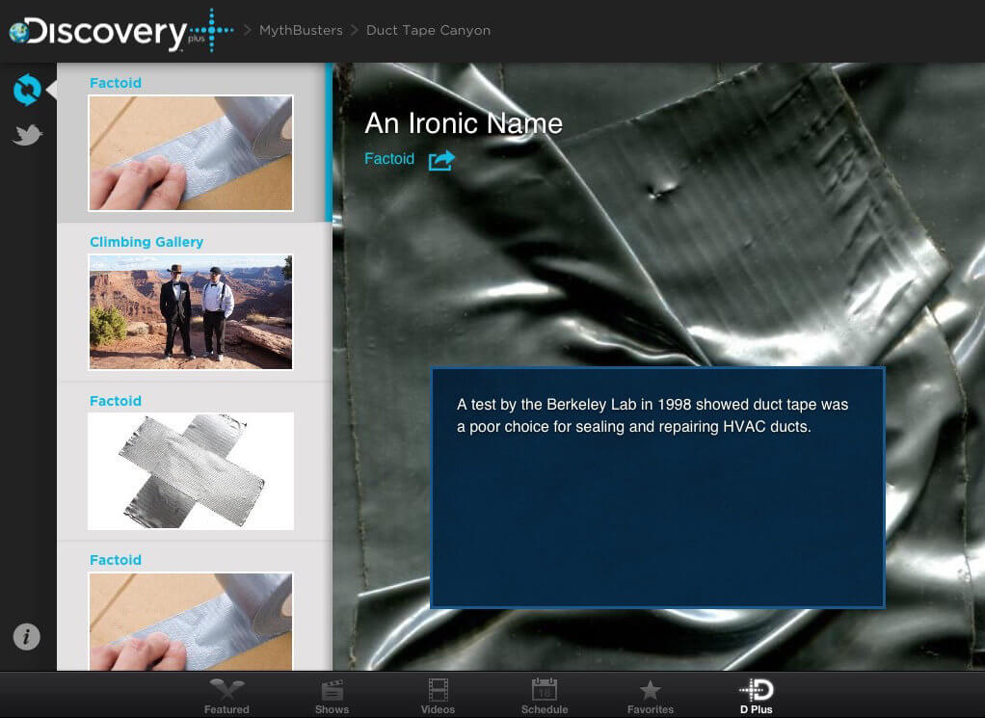
Task: Select the sync refresh sidebar icon
Action: 27,90
